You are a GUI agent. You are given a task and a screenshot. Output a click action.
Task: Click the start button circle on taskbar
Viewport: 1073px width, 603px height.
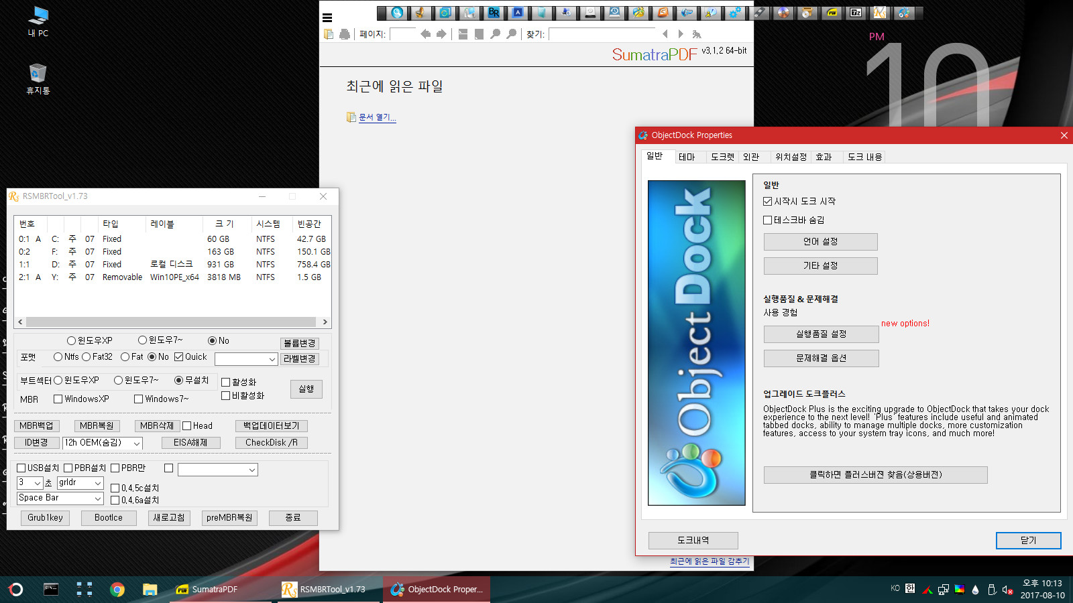(x=16, y=590)
